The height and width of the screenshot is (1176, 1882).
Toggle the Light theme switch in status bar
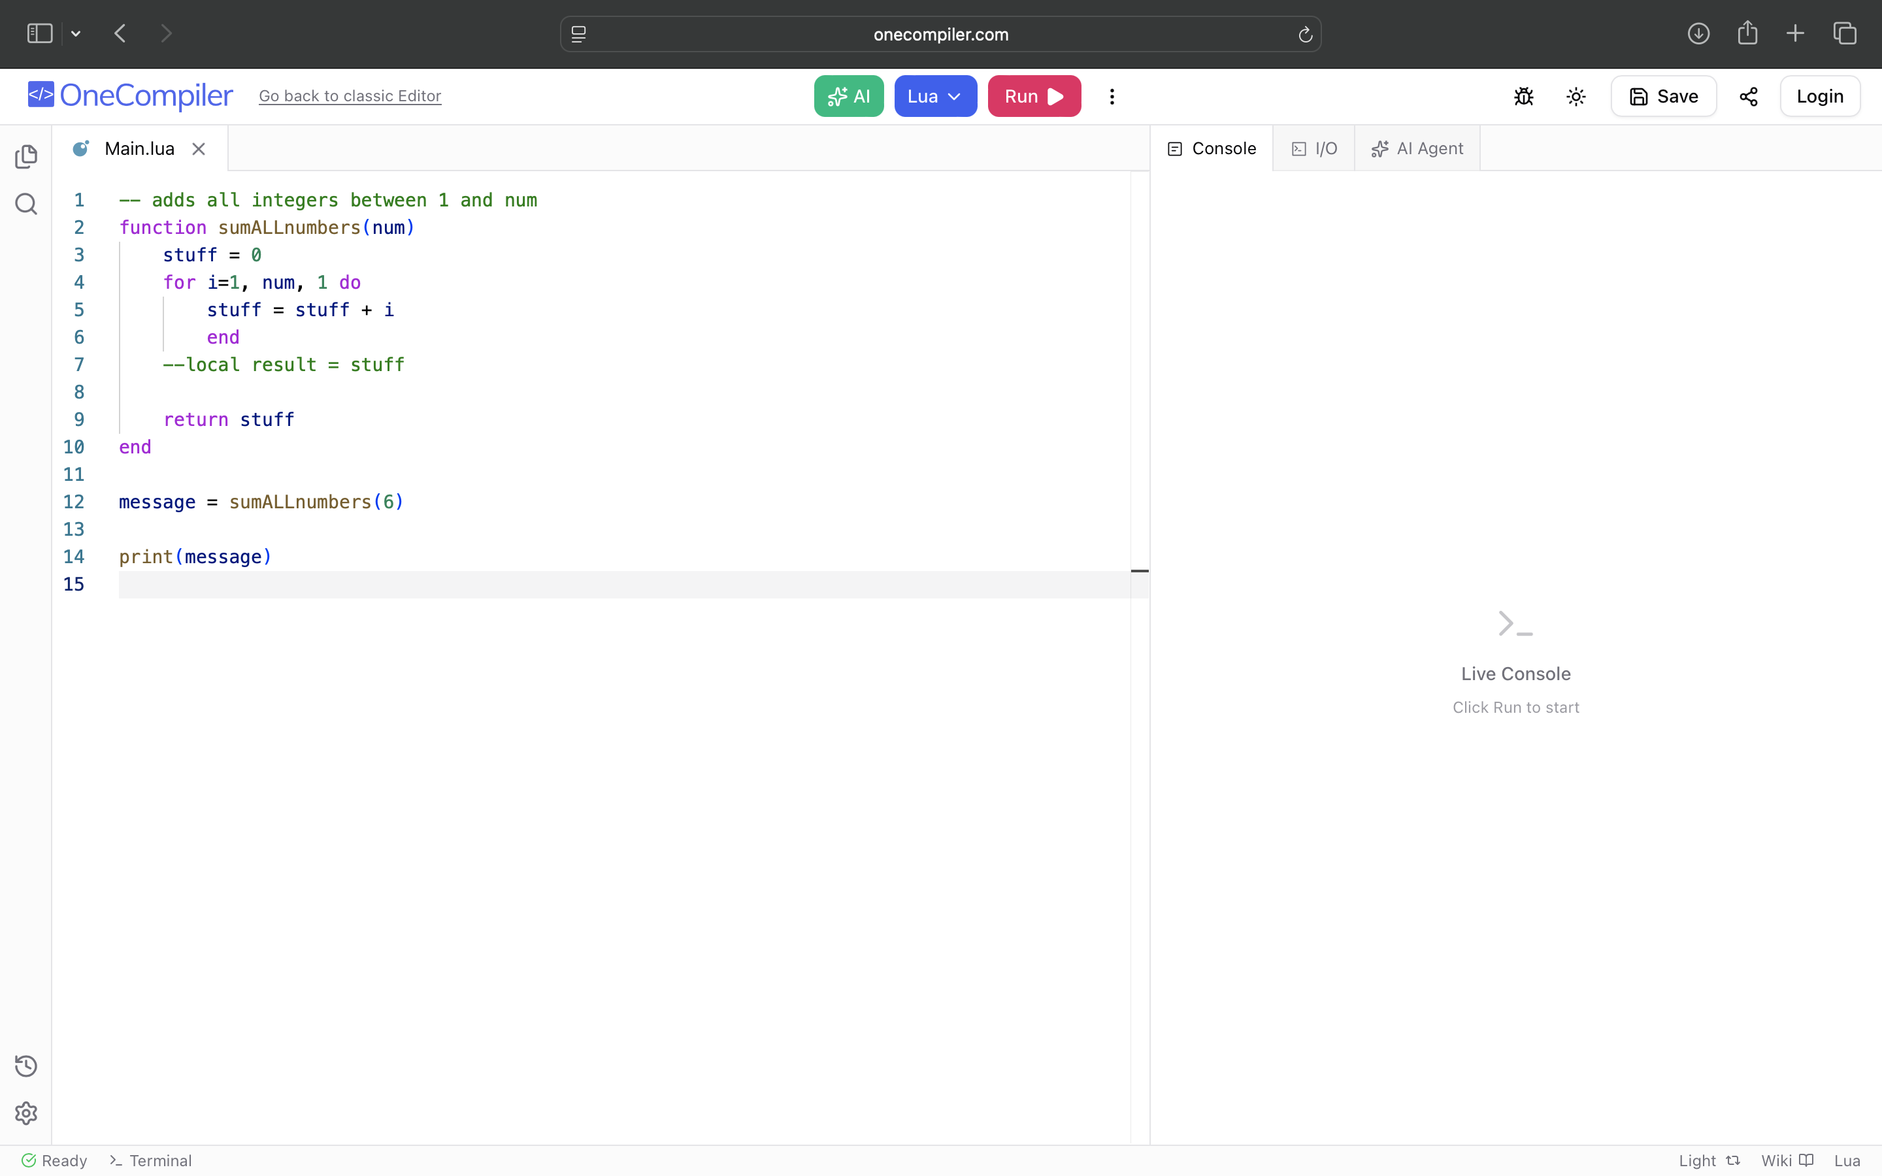coord(1709,1160)
